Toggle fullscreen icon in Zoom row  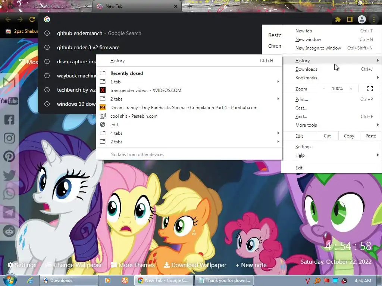tap(370, 89)
